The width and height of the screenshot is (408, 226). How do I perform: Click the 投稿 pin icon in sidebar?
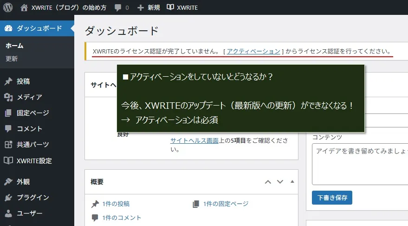8,81
